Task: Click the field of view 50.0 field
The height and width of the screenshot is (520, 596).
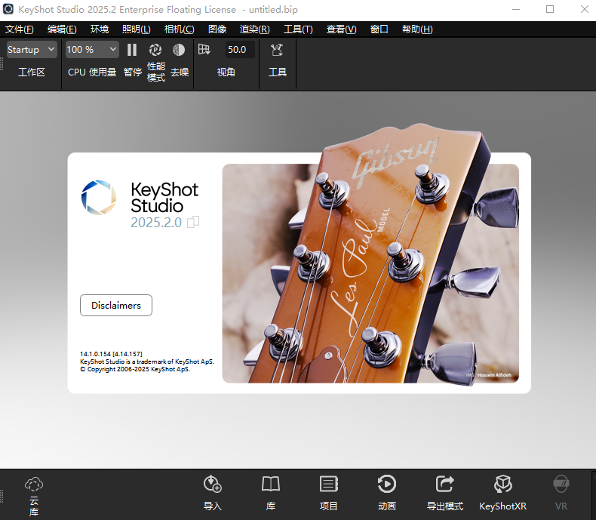Action: pos(239,49)
